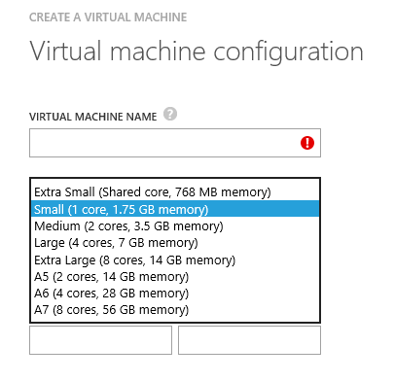Focus the Virtual Machine Name text box

[175, 143]
